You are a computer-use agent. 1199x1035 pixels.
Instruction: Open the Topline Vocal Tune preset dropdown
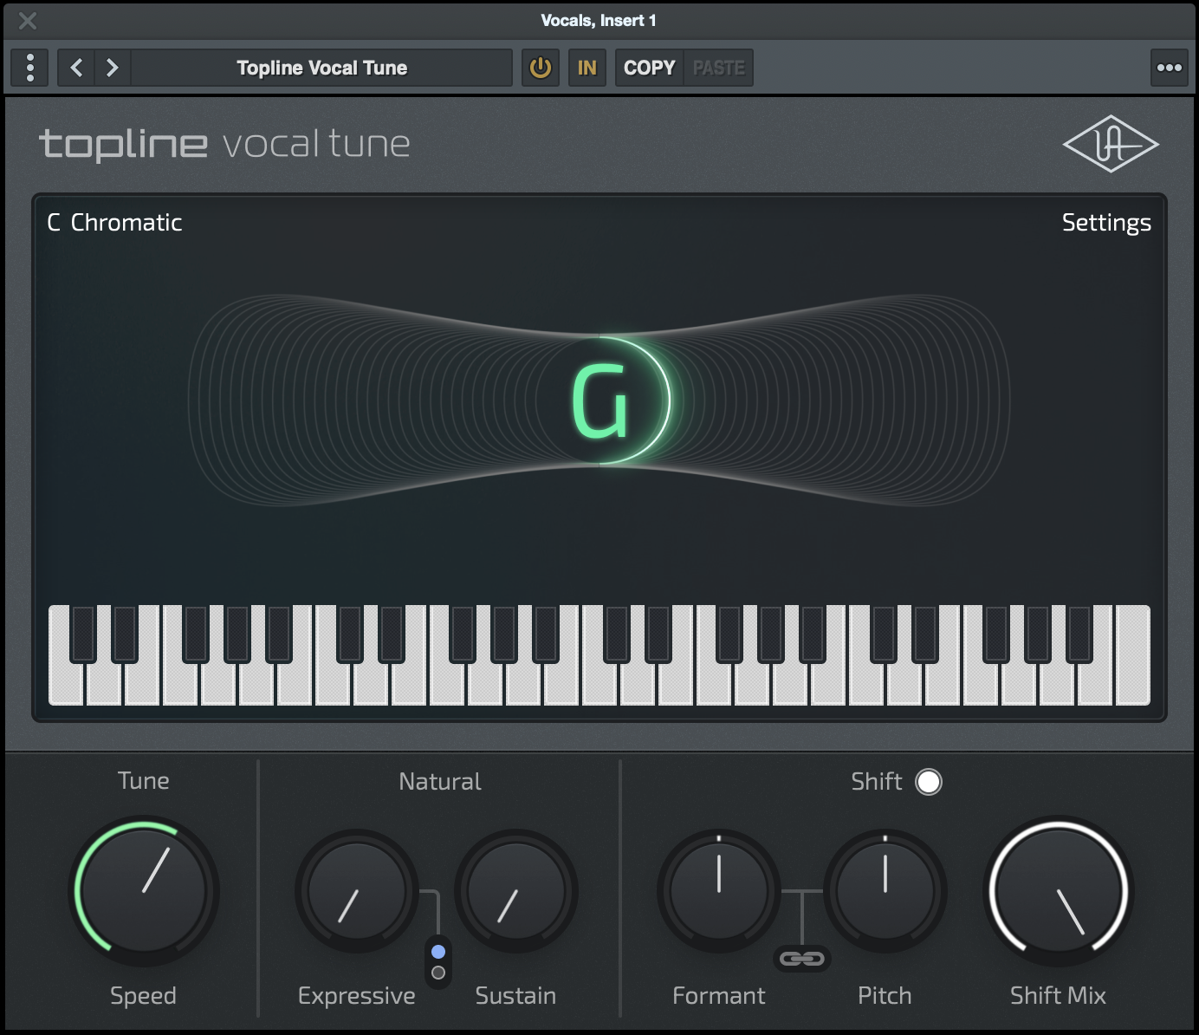point(322,68)
